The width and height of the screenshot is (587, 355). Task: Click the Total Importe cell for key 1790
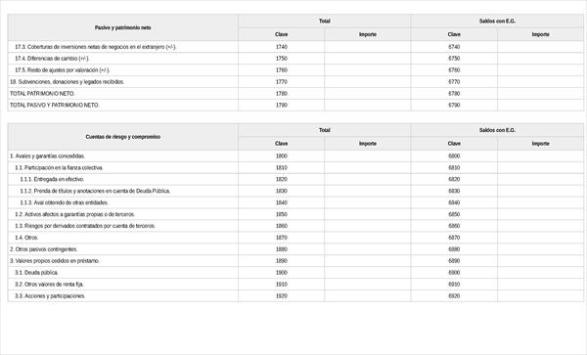[368, 105]
